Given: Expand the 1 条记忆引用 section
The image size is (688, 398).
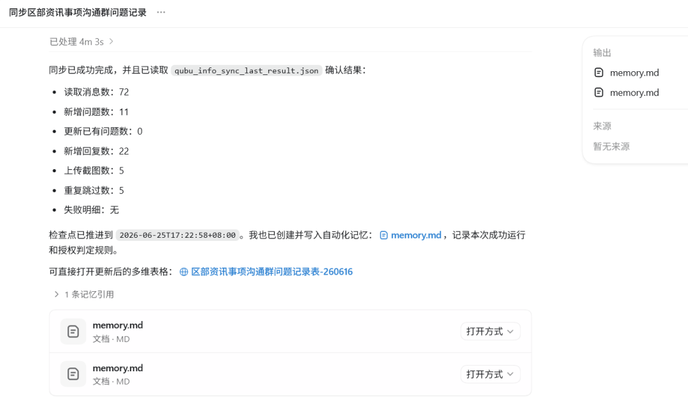Looking at the screenshot, I should pyautogui.click(x=84, y=294).
